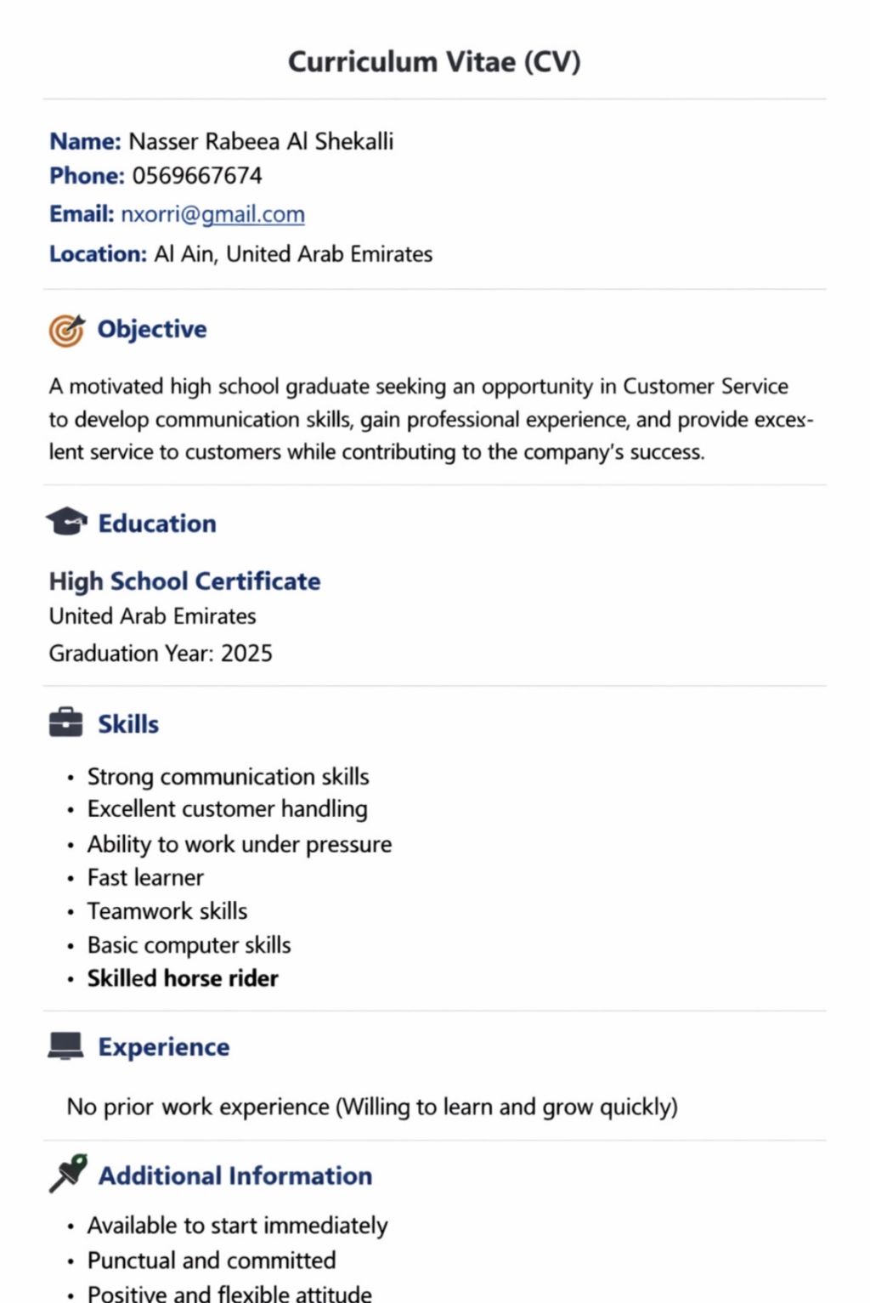Open the nxorri@gmail.com email link
This screenshot has height=1303, width=870.
point(212,214)
